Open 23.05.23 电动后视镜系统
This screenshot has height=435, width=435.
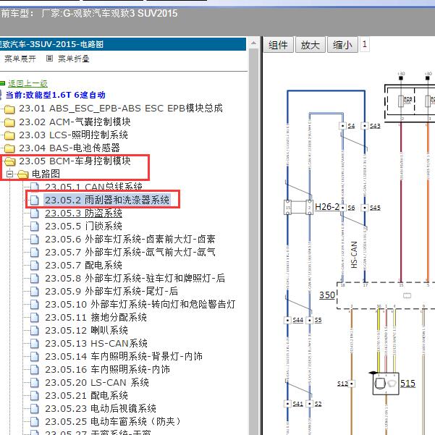coord(101,408)
